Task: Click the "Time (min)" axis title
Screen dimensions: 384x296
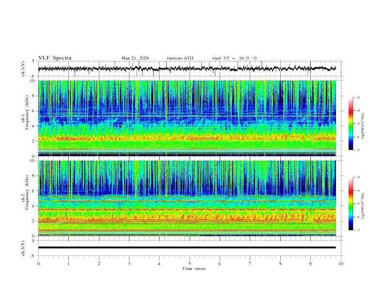Action: [194, 268]
